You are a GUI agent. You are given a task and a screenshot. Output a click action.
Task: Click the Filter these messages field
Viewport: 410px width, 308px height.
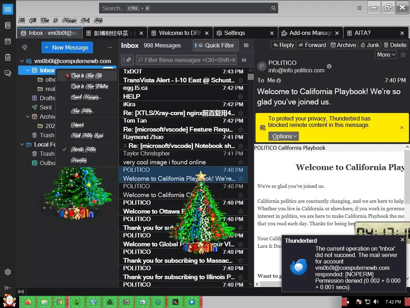186,60
